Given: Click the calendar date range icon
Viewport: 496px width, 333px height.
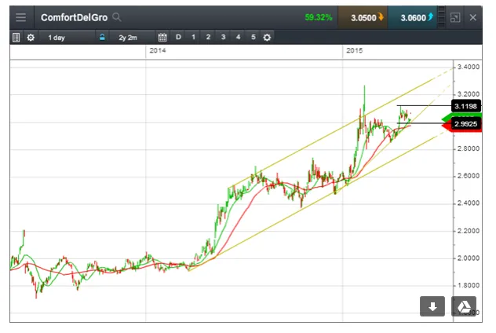Looking at the screenshot, I should click(x=162, y=37).
